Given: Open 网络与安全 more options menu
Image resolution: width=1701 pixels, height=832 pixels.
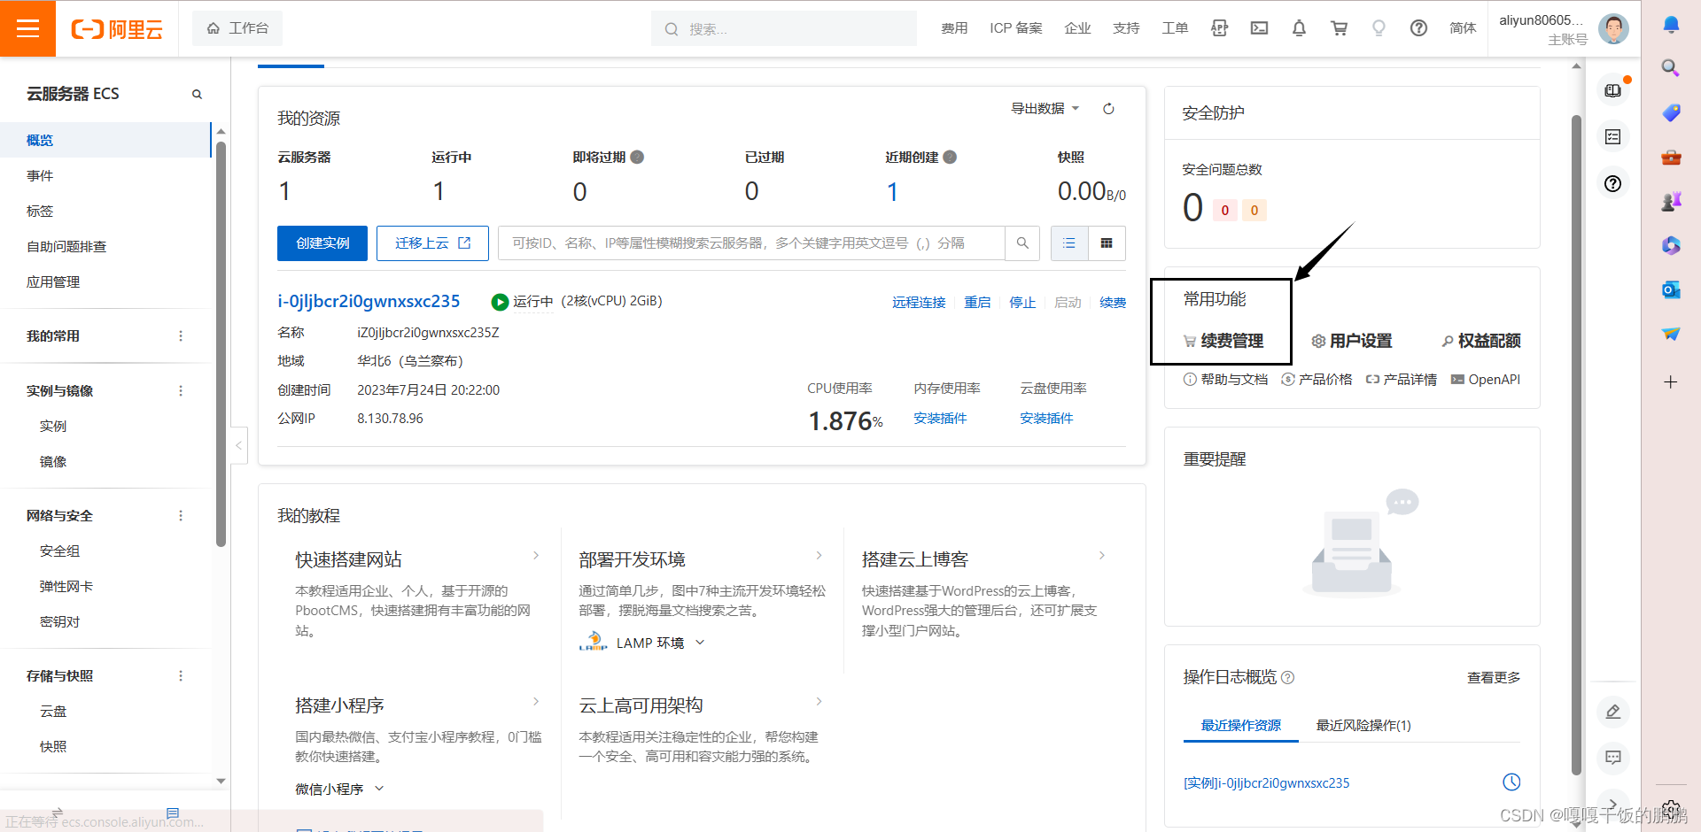Looking at the screenshot, I should click(181, 516).
